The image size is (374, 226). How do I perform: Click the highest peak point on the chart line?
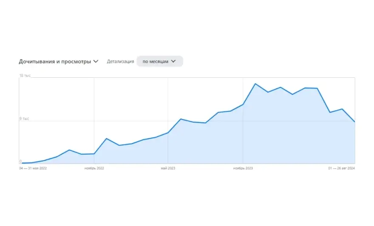click(x=255, y=84)
